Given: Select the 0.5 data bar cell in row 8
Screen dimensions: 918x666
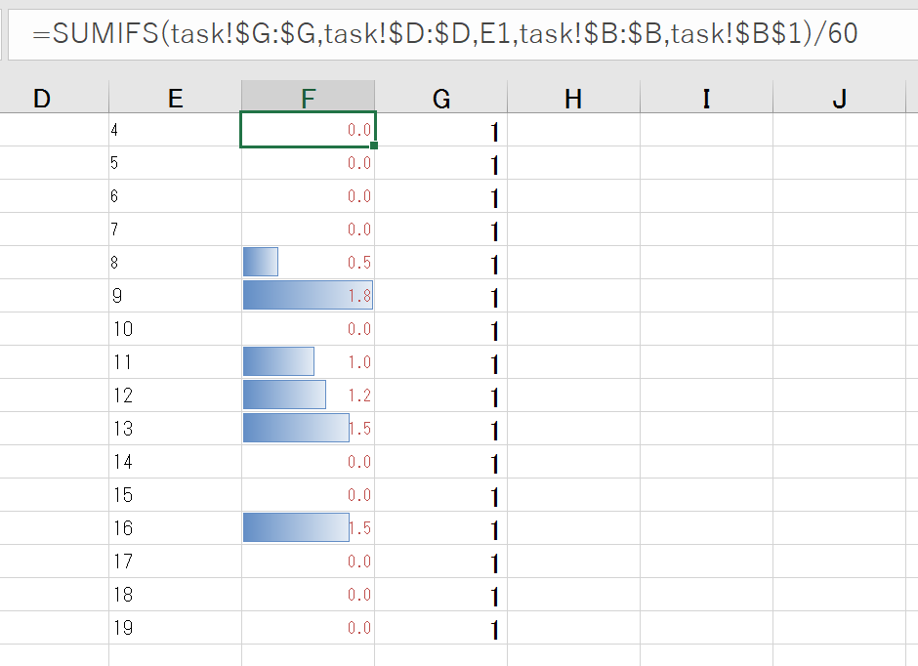Looking at the screenshot, I should tap(308, 262).
